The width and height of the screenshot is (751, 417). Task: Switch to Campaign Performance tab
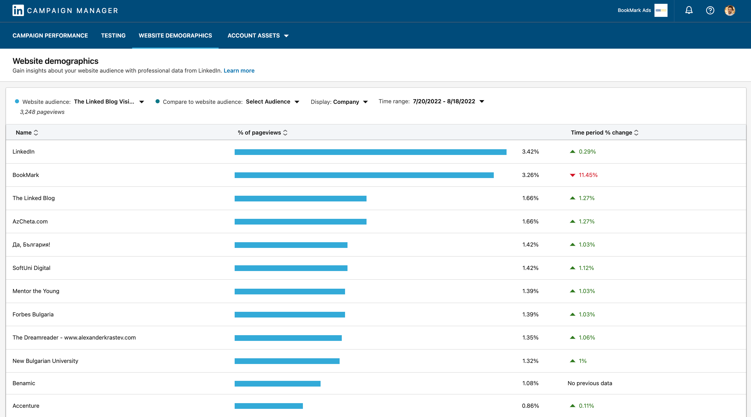click(50, 36)
